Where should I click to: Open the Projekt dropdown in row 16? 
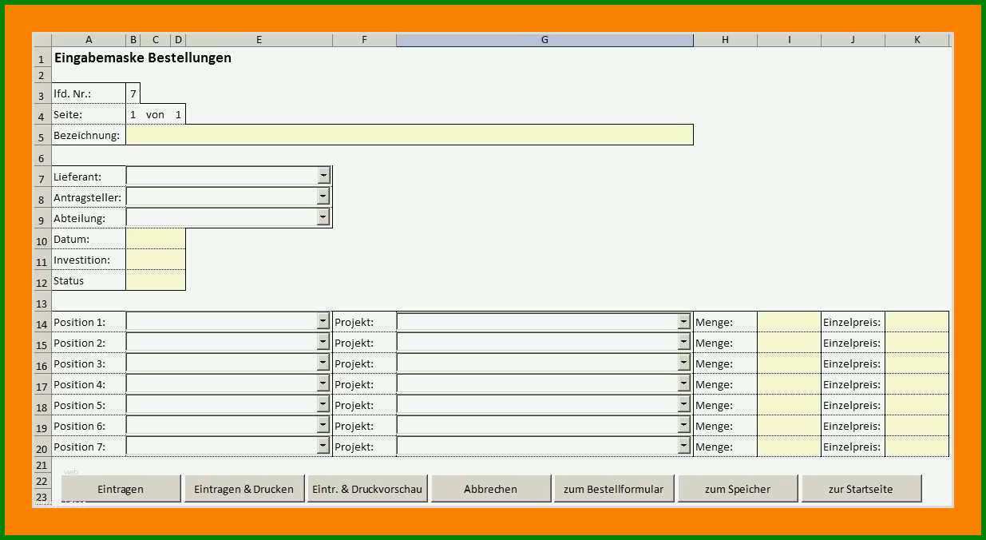683,363
